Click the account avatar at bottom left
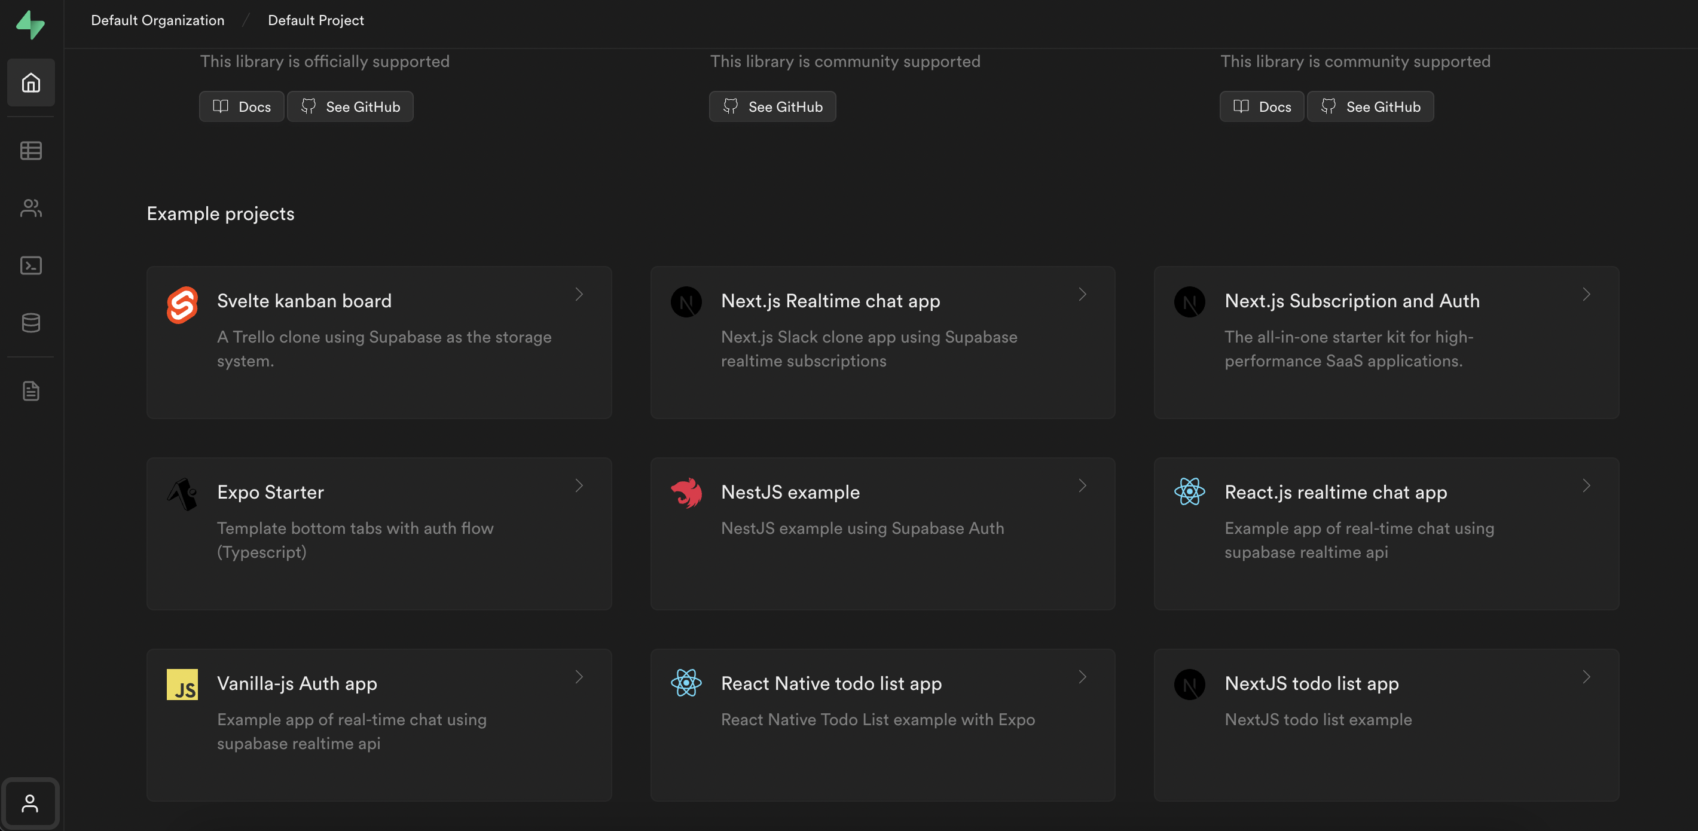This screenshot has height=831, width=1698. click(x=30, y=803)
